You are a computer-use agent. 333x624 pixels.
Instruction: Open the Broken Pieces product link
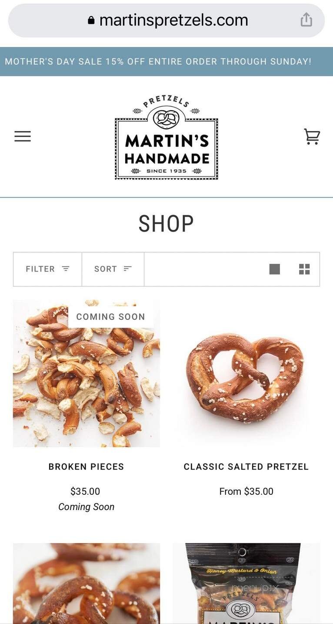click(x=86, y=466)
